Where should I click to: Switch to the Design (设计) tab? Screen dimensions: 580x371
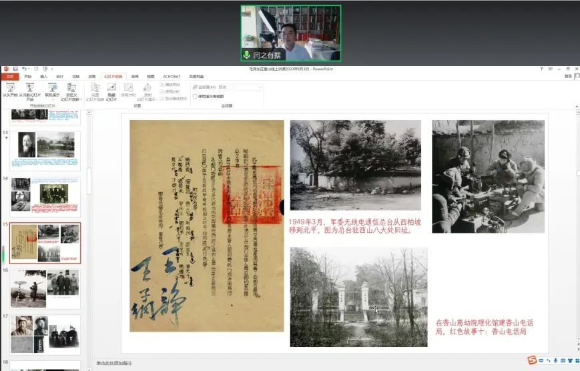tap(60, 77)
